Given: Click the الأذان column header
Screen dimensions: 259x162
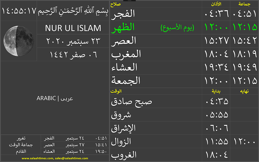Looking at the screenshot, I should click(216, 4).
